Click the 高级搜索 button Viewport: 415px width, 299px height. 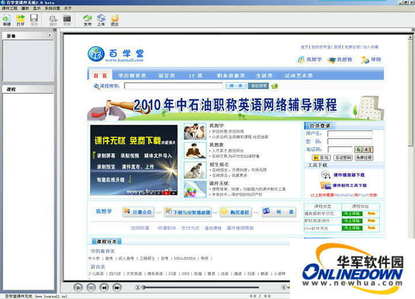[258, 86]
